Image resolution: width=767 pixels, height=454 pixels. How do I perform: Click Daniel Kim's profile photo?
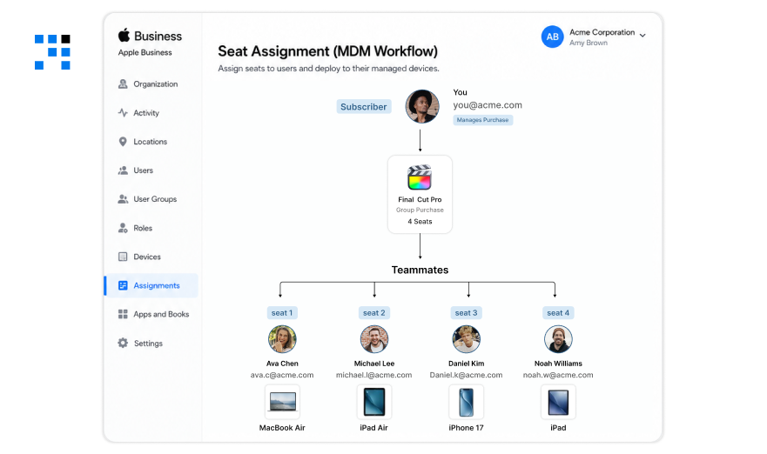[466, 339]
